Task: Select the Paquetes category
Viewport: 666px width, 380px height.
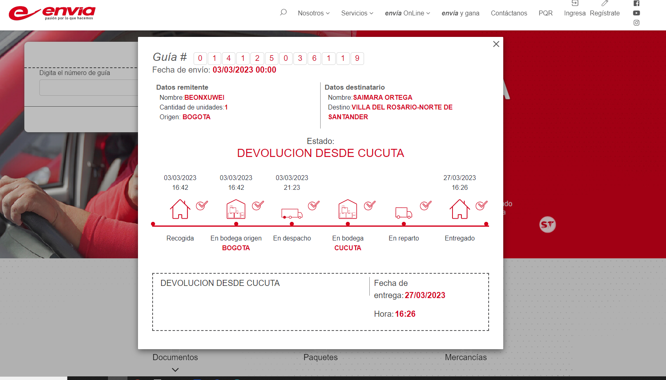Action: [321, 357]
